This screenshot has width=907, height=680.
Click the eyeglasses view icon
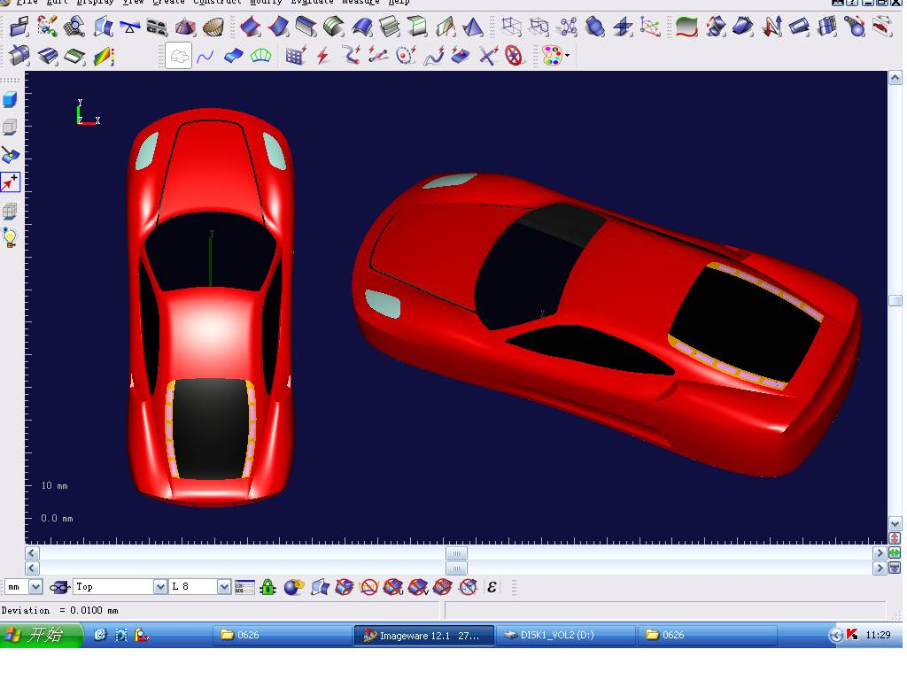point(59,587)
